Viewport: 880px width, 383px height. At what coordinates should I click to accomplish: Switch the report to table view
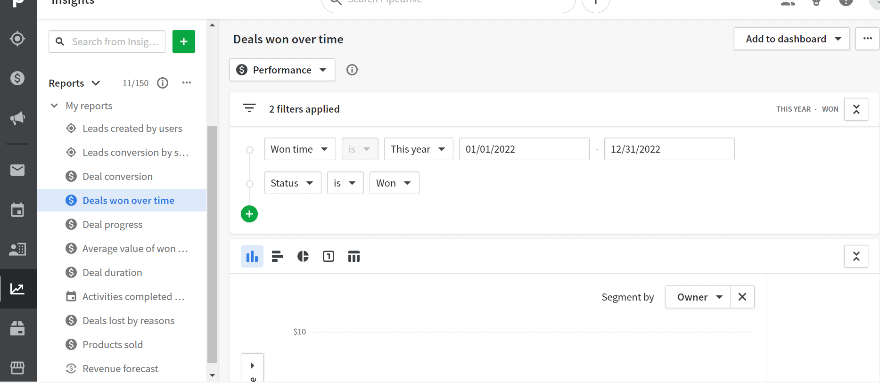pyautogui.click(x=354, y=256)
